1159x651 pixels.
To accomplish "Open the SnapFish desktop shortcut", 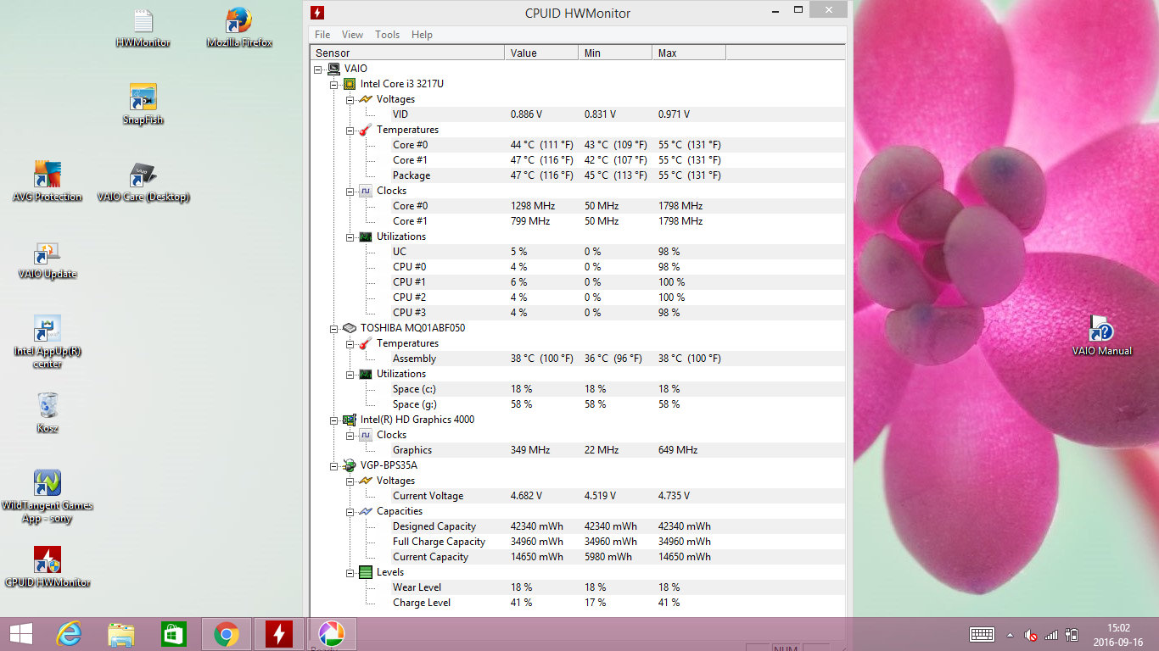I will [x=143, y=104].
